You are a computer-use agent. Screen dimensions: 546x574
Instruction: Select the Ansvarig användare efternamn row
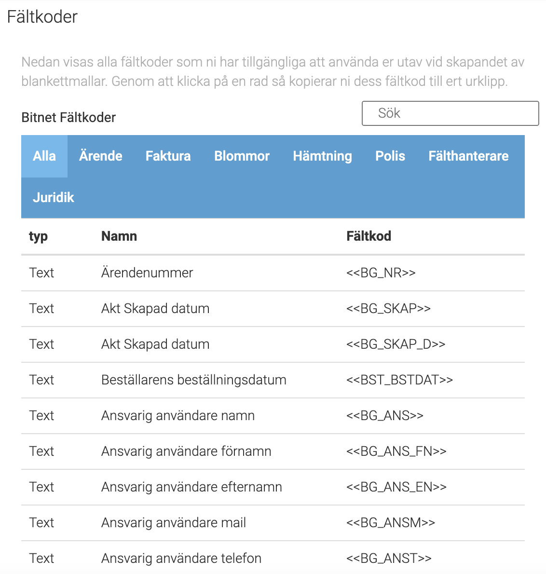click(273, 487)
